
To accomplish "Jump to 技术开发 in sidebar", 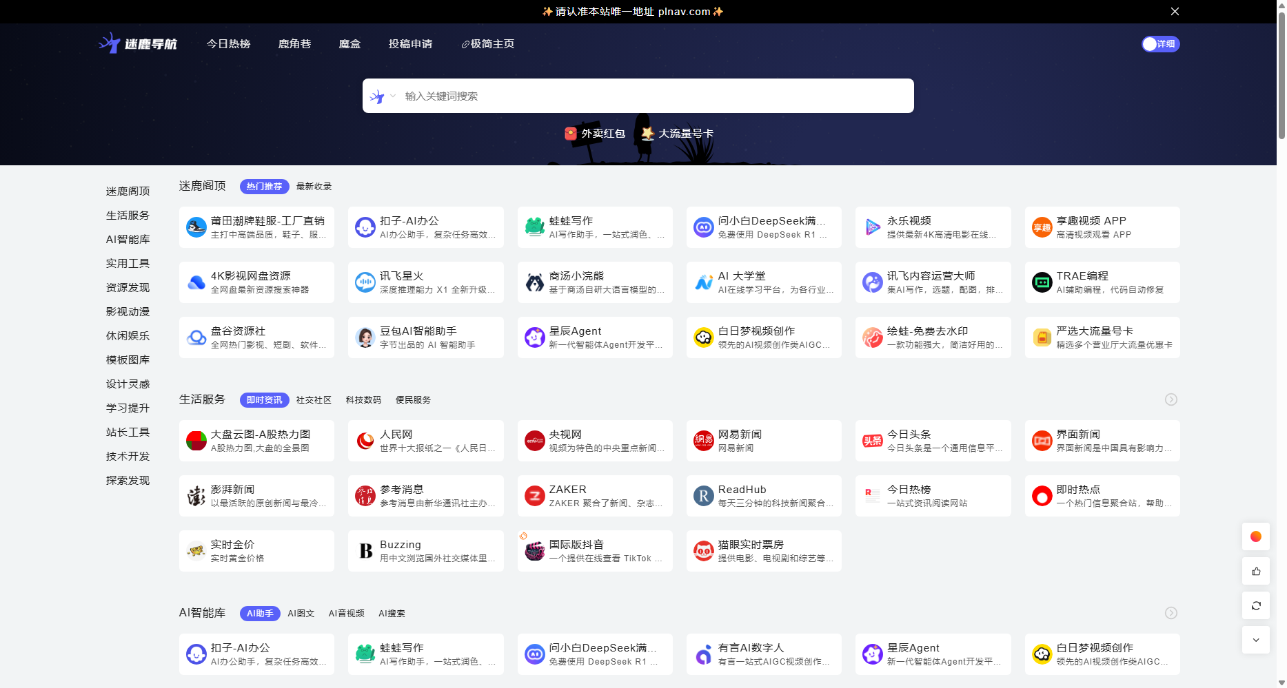I will click(x=128, y=457).
